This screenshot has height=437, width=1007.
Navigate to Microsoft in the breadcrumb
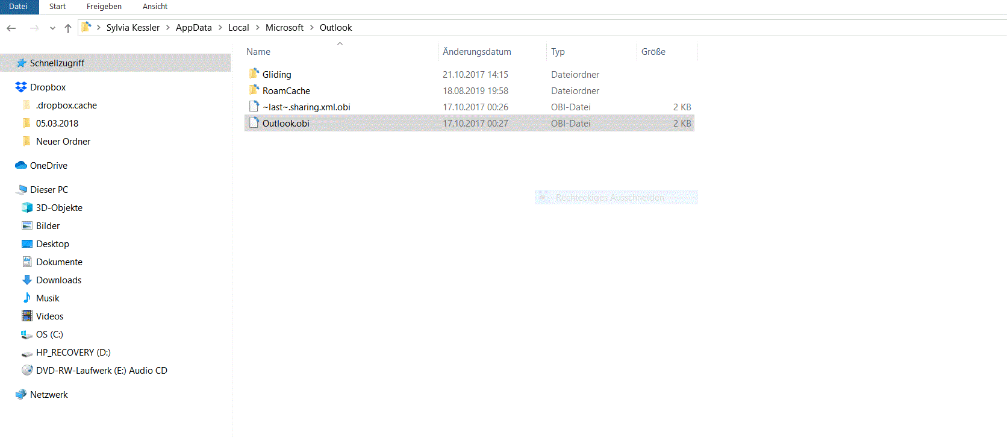(284, 28)
